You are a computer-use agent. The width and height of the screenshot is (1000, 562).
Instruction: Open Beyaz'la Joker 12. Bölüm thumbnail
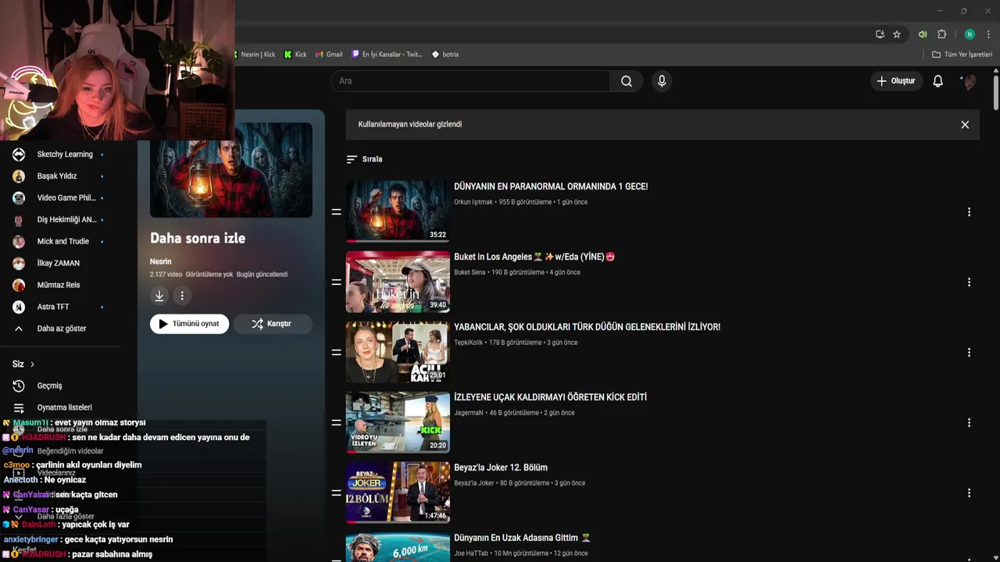pyautogui.click(x=398, y=493)
